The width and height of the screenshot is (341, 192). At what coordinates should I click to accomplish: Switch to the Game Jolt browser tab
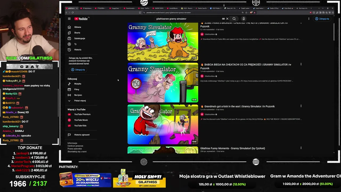click(230, 8)
